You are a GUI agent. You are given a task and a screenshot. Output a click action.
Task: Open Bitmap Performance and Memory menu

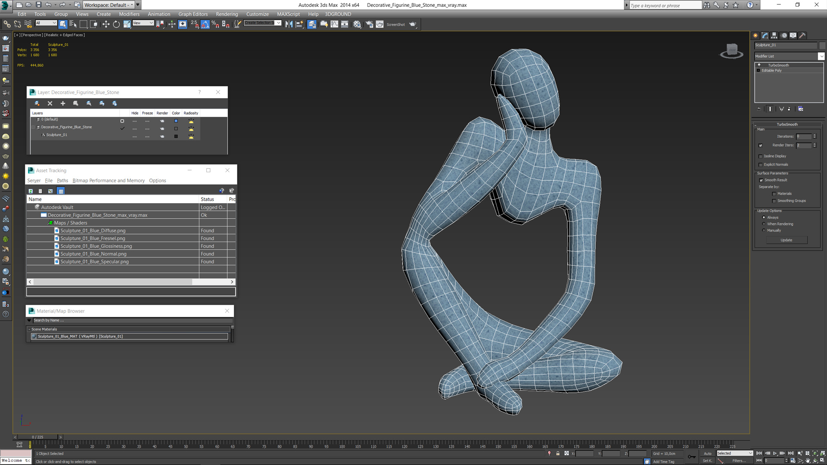[x=109, y=181]
